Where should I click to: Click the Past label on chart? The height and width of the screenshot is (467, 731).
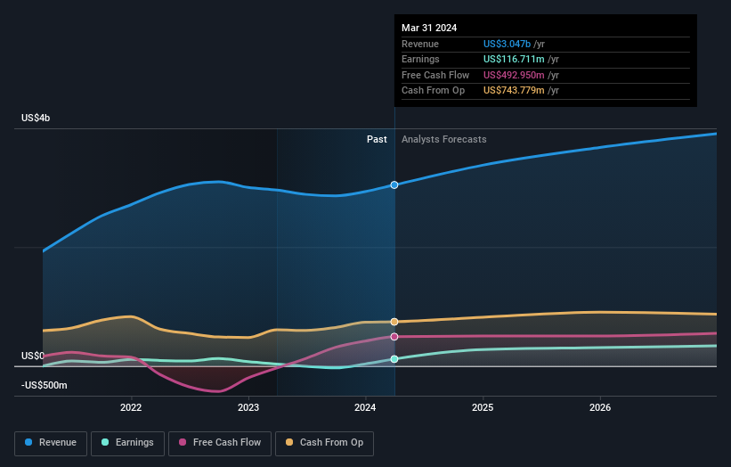pos(377,140)
